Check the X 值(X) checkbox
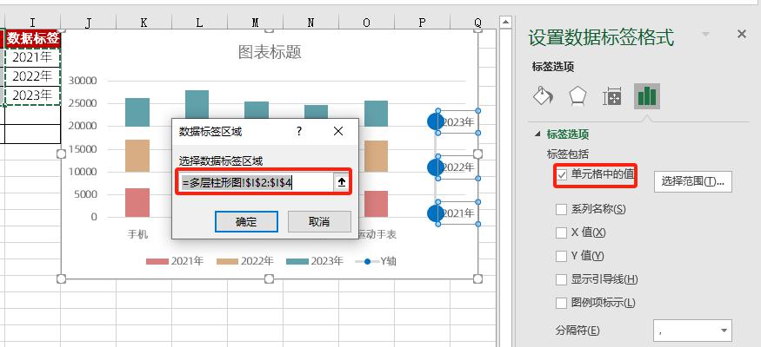This screenshot has width=761, height=347. coord(561,232)
